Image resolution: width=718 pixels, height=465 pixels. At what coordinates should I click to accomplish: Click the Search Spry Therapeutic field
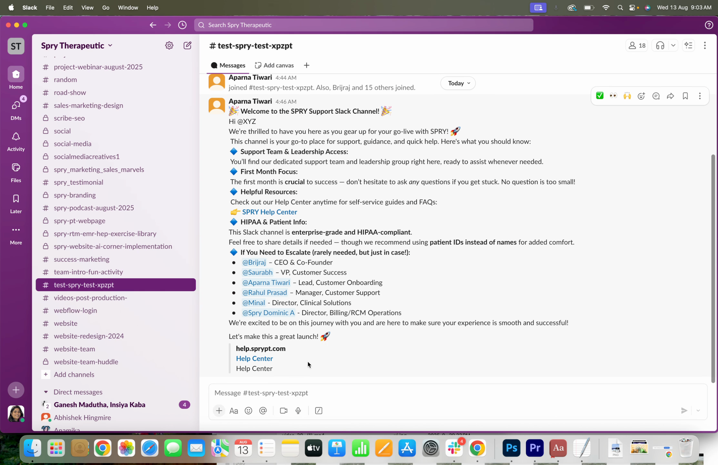364,25
